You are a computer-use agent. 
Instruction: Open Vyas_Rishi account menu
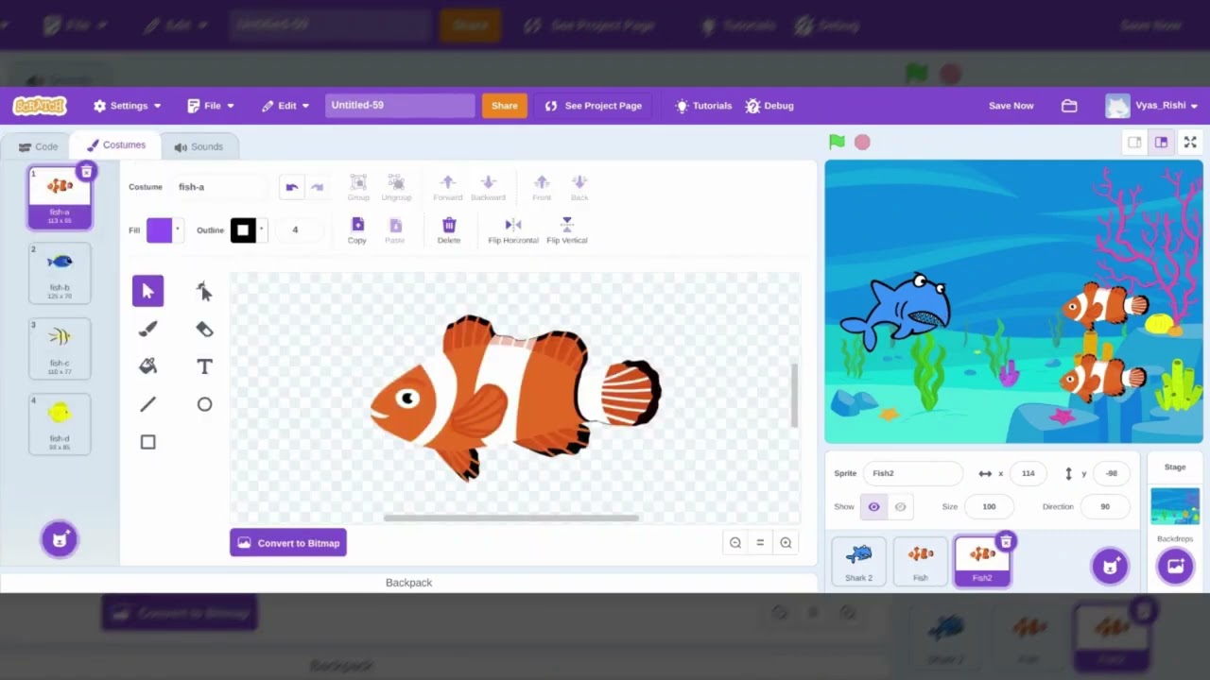coord(1152,106)
